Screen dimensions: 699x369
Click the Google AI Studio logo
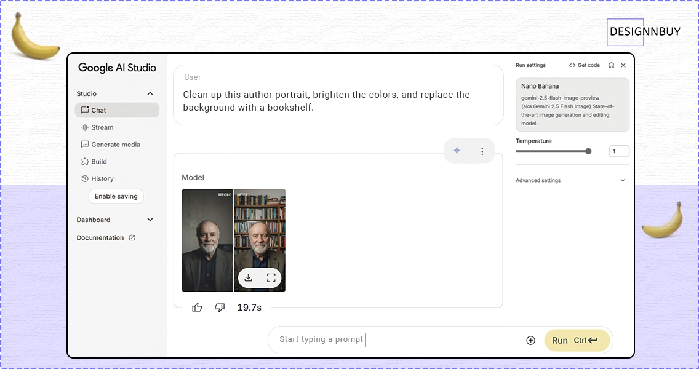click(x=118, y=68)
